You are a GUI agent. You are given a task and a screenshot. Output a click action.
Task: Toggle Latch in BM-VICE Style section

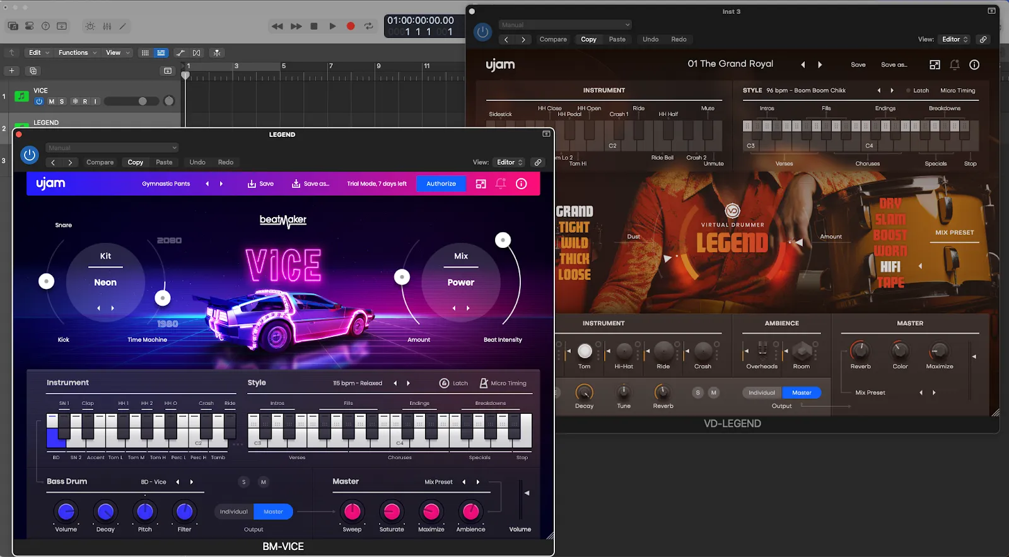pyautogui.click(x=454, y=383)
